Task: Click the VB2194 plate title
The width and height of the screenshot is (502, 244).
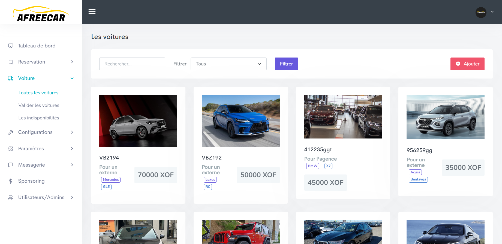Action: pos(109,158)
